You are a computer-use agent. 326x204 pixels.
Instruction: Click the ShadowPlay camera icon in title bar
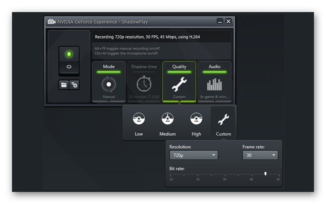pyautogui.click(x=51, y=22)
